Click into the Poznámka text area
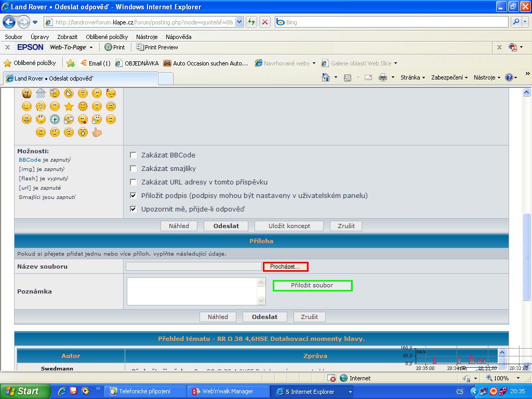The height and width of the screenshot is (399, 532). 192,291
